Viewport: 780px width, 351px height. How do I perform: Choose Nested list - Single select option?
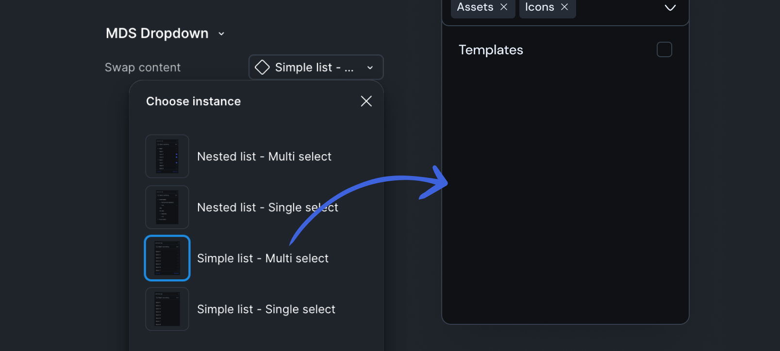(267, 207)
